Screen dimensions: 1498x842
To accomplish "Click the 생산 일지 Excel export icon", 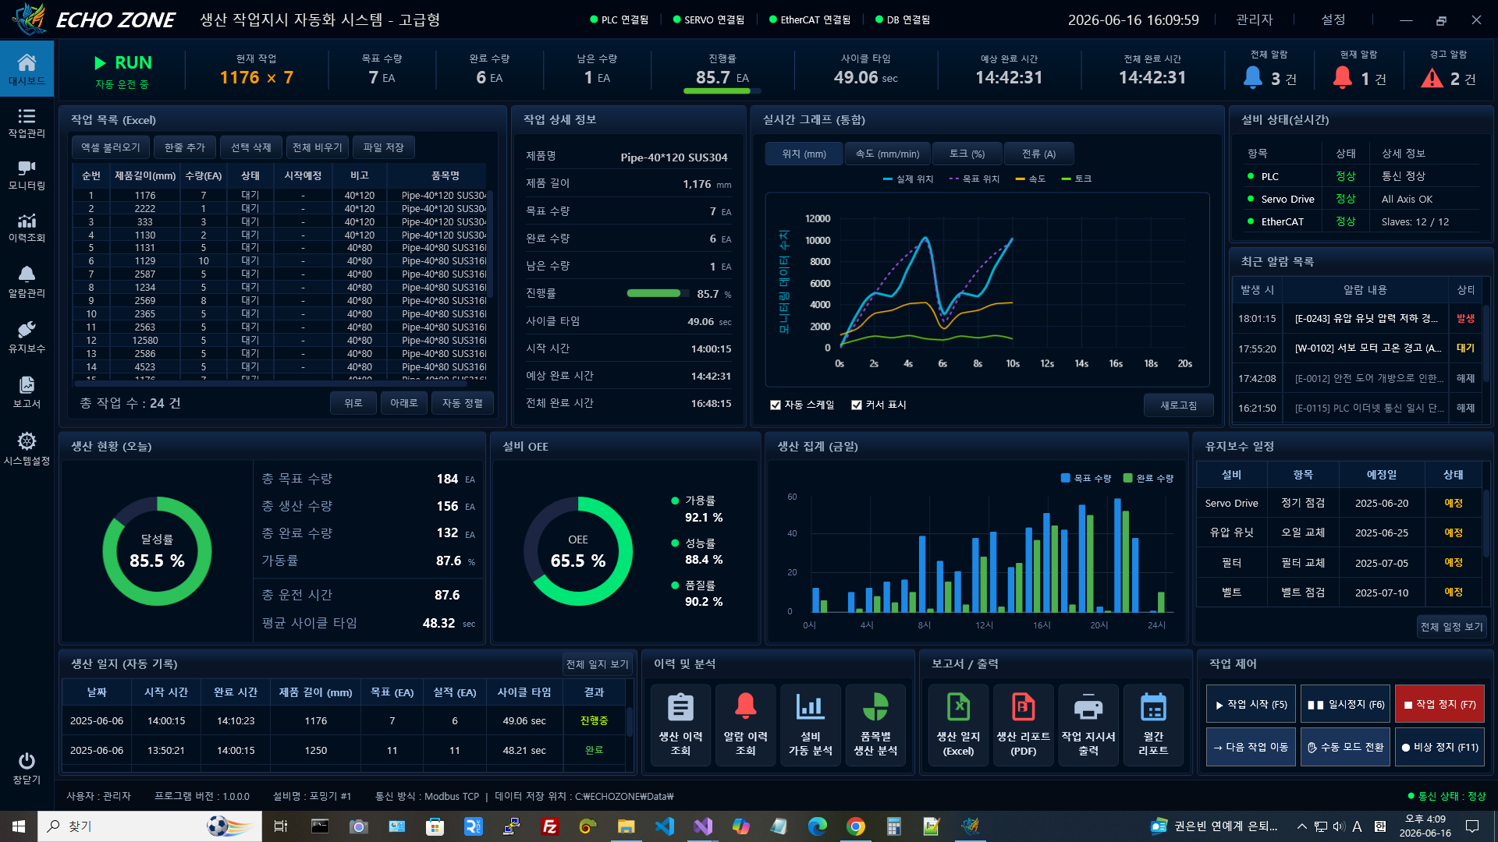I will [958, 707].
